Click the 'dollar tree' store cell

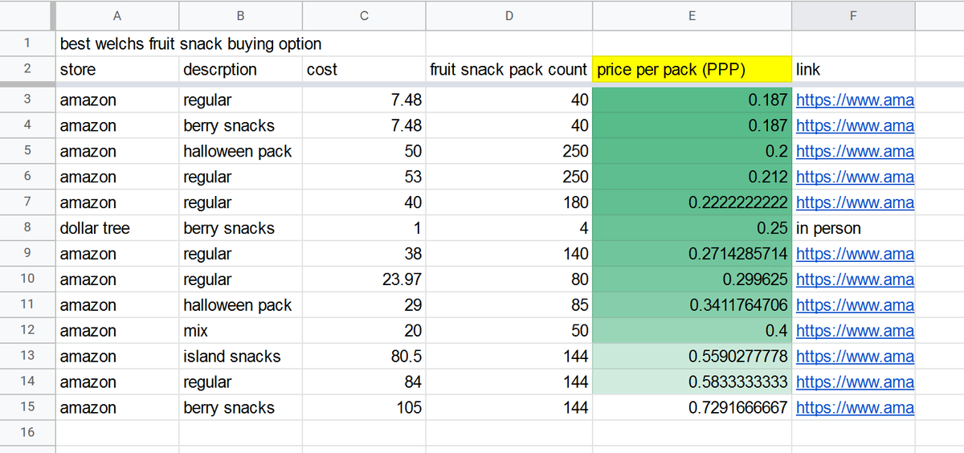coord(117,228)
